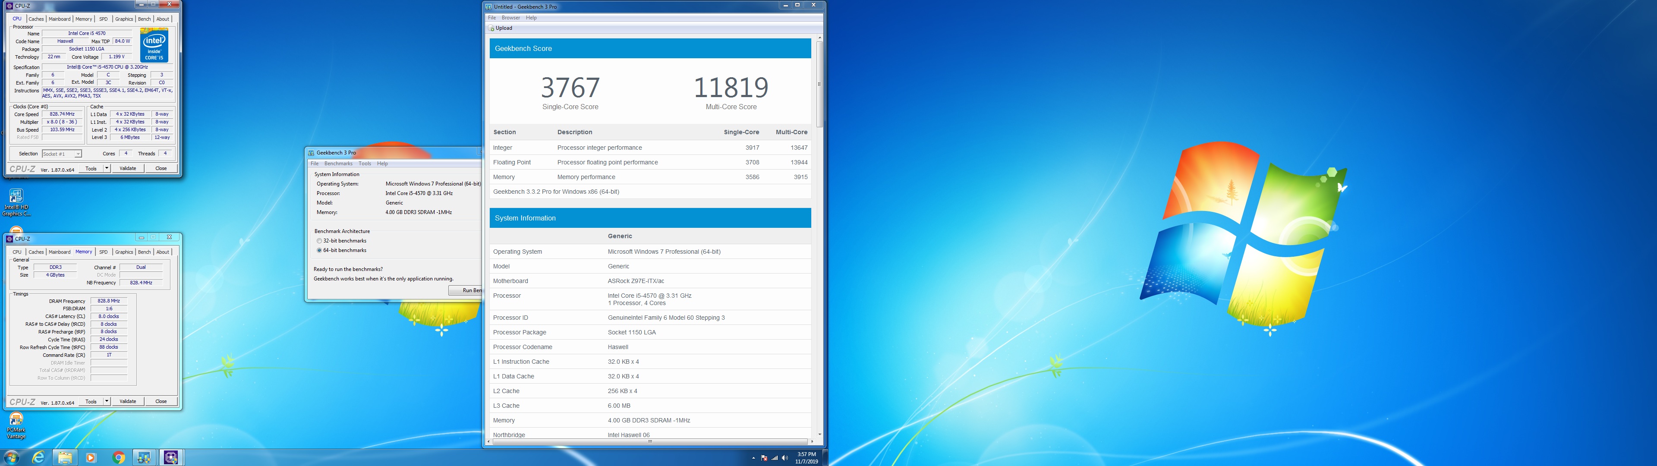Click the DRAM Frequency value 828.8 MHz
The image size is (1657, 466).
109,301
